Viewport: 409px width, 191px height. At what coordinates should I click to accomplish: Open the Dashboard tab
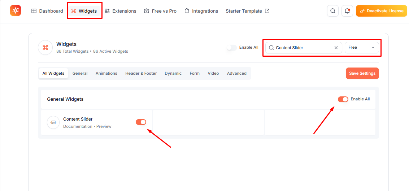pyautogui.click(x=47, y=11)
